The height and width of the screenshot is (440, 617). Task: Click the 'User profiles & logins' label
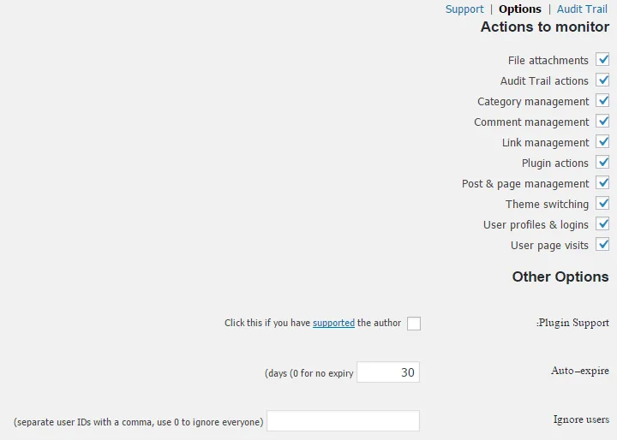[x=536, y=224]
